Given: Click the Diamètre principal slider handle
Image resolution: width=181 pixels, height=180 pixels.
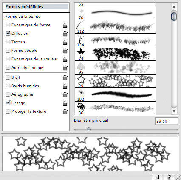Looking at the screenshot, I should pyautogui.click(x=89, y=129).
